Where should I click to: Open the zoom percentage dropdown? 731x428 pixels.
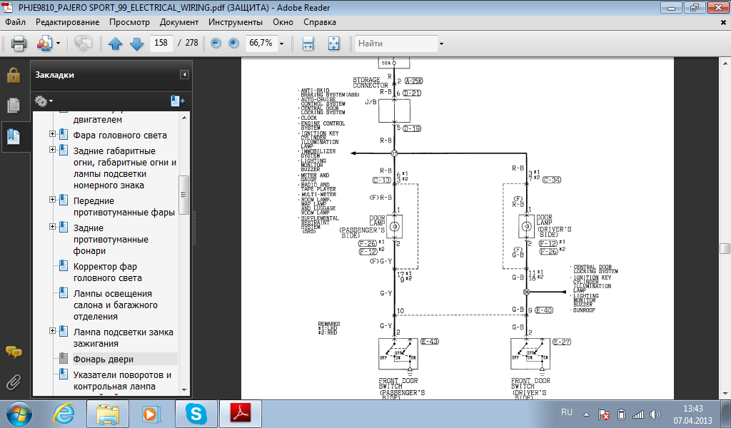click(x=282, y=44)
